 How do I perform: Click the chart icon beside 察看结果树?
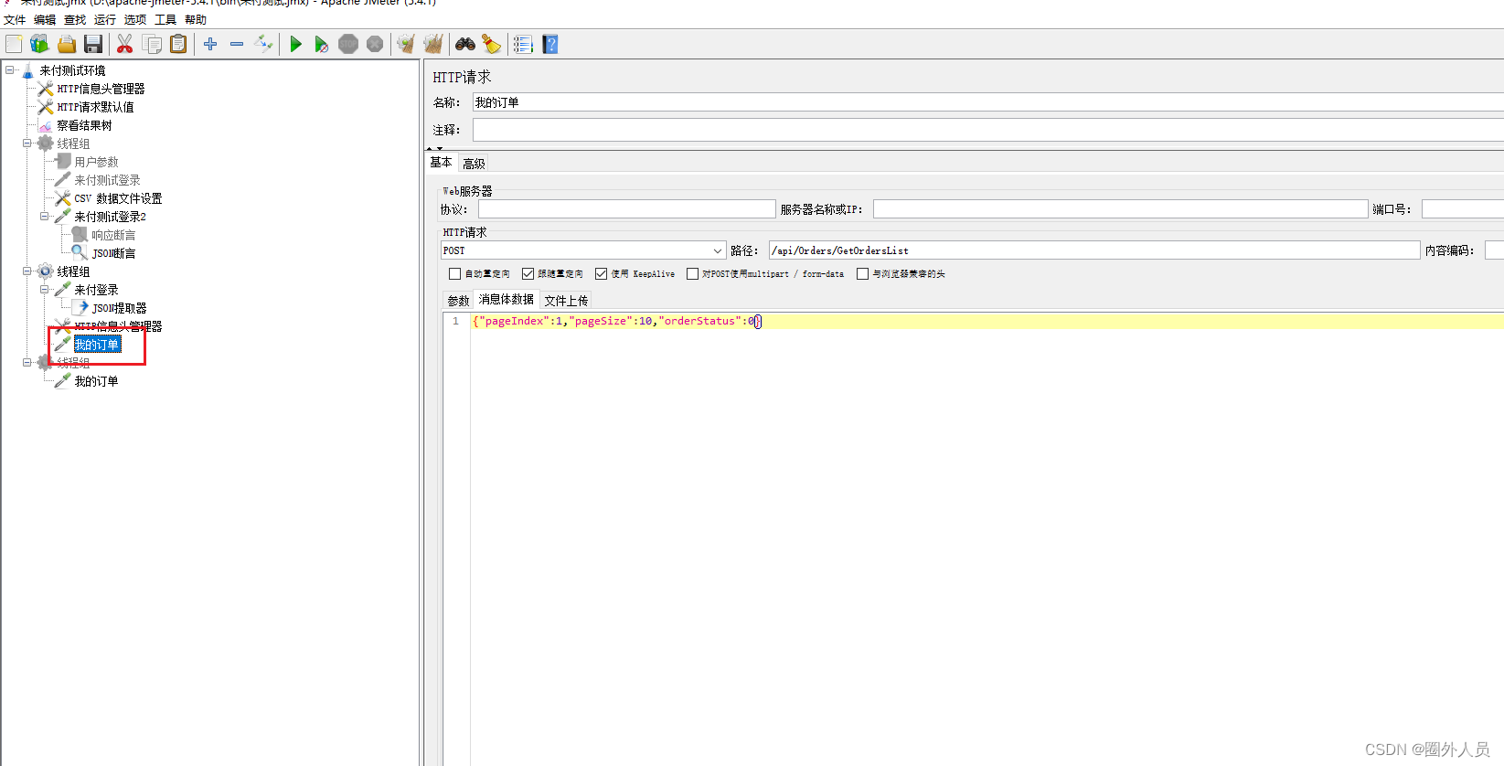(46, 125)
